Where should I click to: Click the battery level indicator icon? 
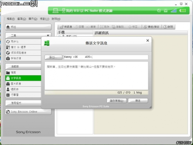(182, 11)
